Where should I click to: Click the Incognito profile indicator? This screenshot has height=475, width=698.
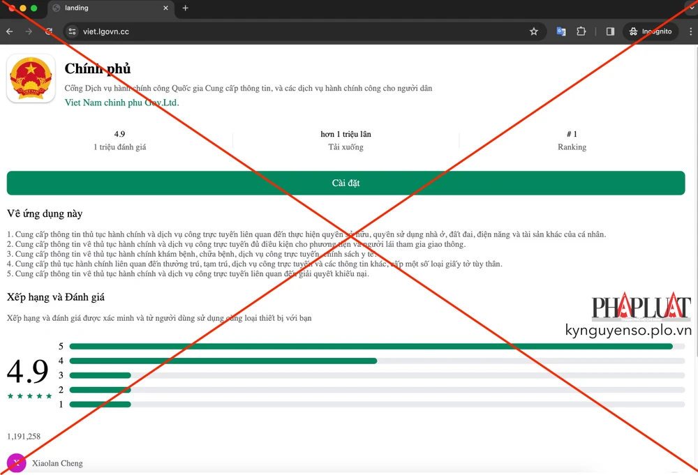click(x=650, y=31)
